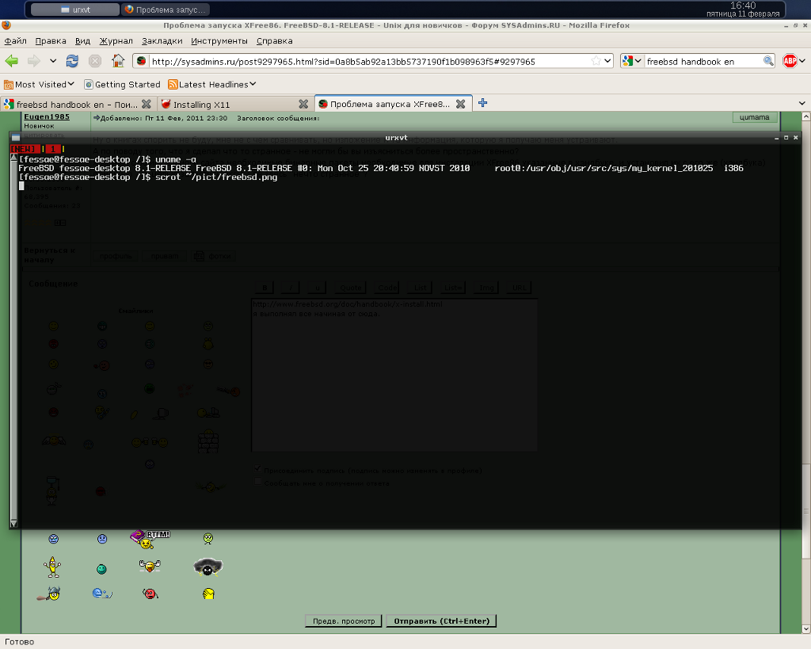Open the Adblock Plus dropdown arrow
This screenshot has width=811, height=649.
[x=802, y=61]
